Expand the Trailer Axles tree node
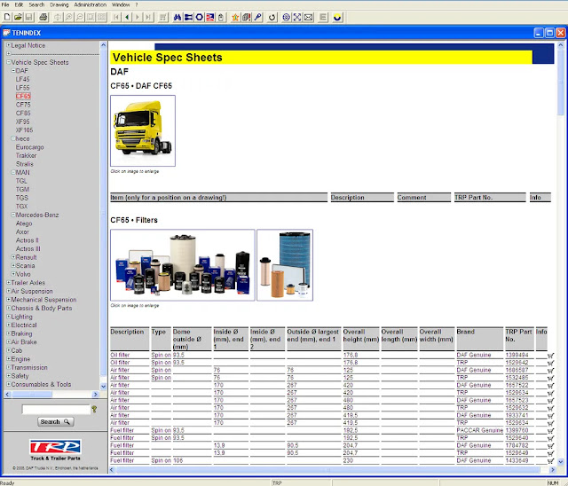Image resolution: width=568 pixels, height=486 pixels. tap(8, 282)
